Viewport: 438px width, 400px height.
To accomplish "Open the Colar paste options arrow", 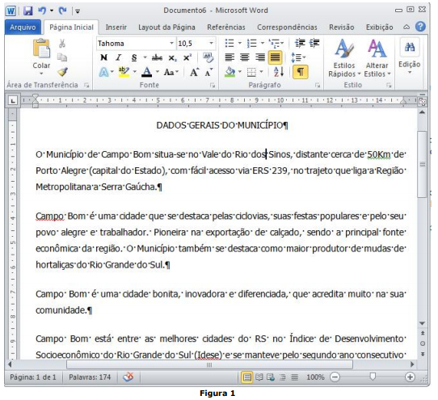I will point(41,74).
